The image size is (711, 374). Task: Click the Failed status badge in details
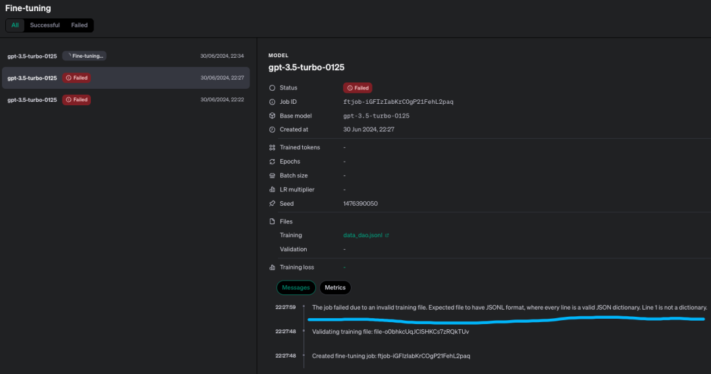tap(357, 88)
